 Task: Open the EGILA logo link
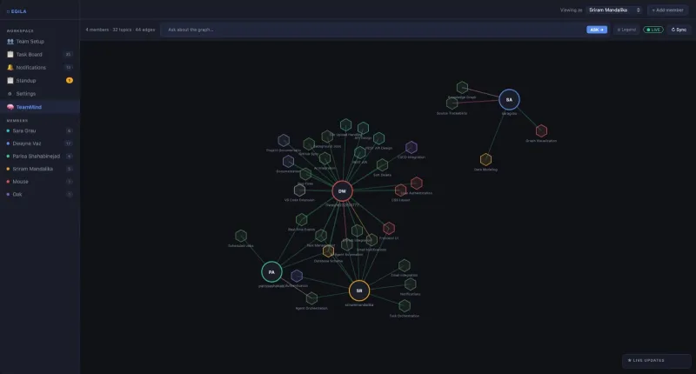click(x=17, y=11)
